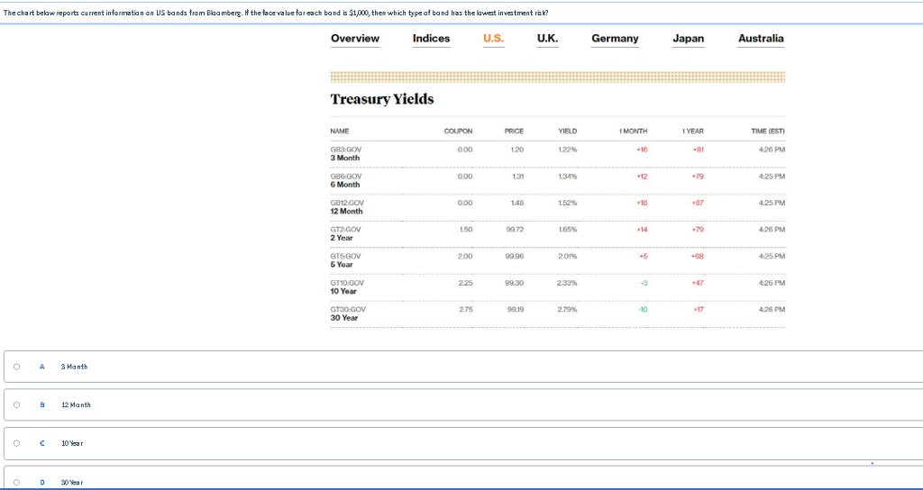Click the letter B answer label
Viewport: 923px width, 490px height.
pos(41,404)
